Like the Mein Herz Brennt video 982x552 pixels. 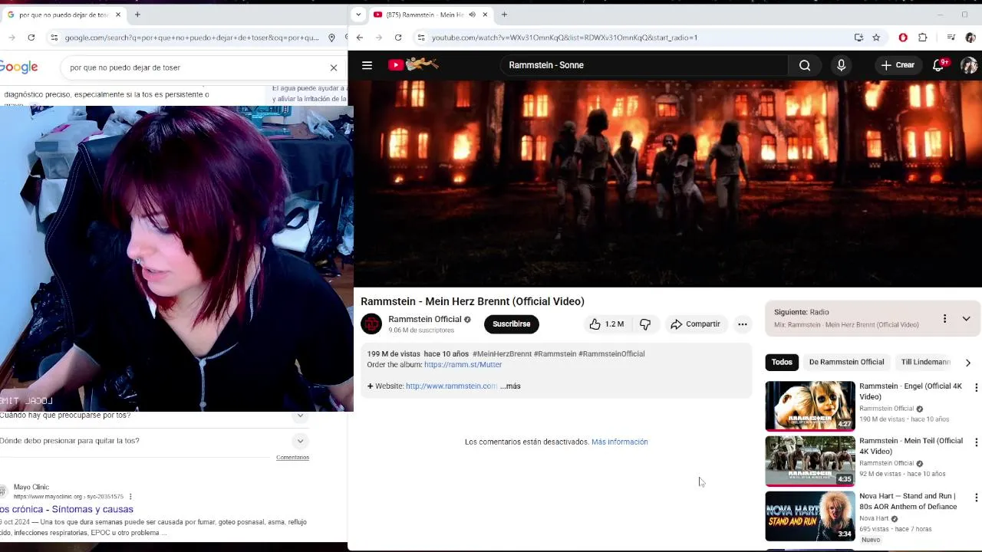pyautogui.click(x=607, y=324)
